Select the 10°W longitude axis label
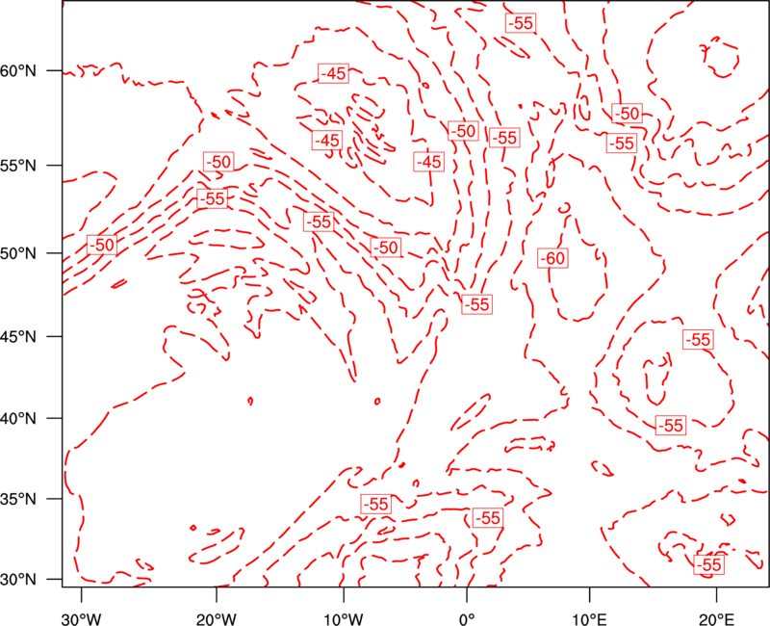Viewport: 770px width, 626px height. pos(344,618)
